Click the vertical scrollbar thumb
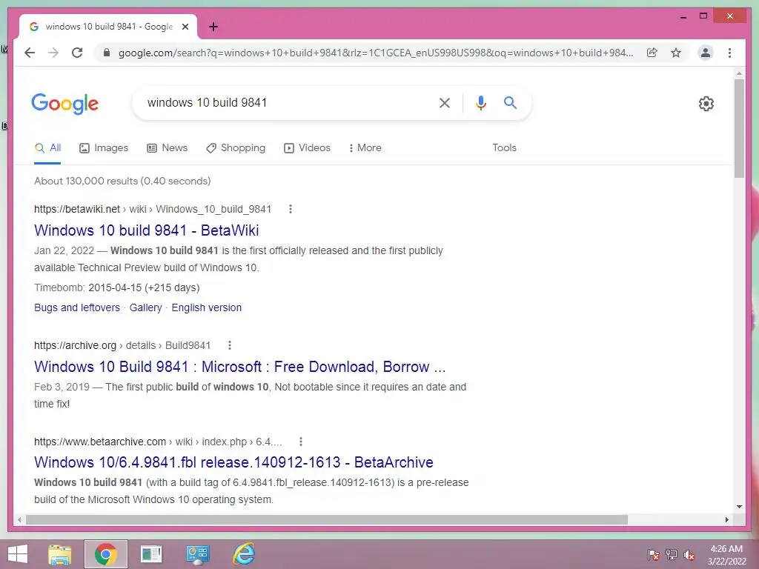The image size is (759, 569). [x=739, y=128]
